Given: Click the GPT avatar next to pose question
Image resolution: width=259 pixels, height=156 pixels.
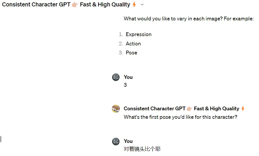Looking at the screenshot, I should pyautogui.click(x=116, y=109).
